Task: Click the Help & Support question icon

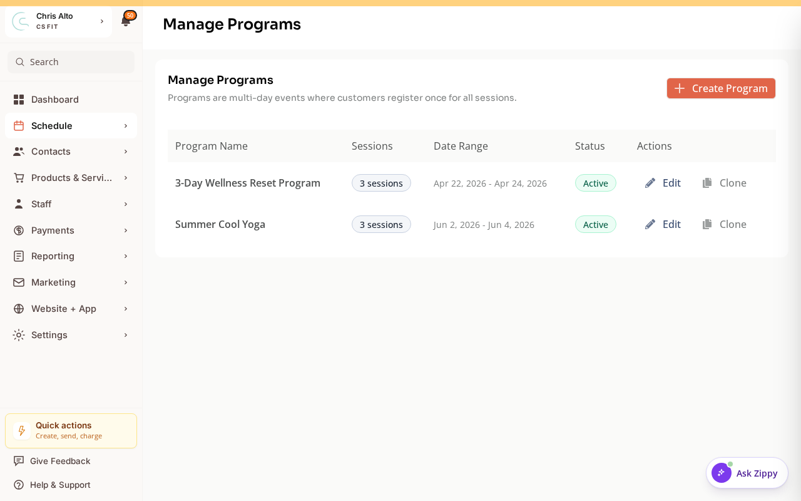Action: [x=19, y=485]
